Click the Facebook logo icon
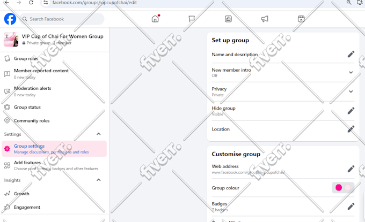Viewport: 365px width, 222px height. (x=10, y=19)
